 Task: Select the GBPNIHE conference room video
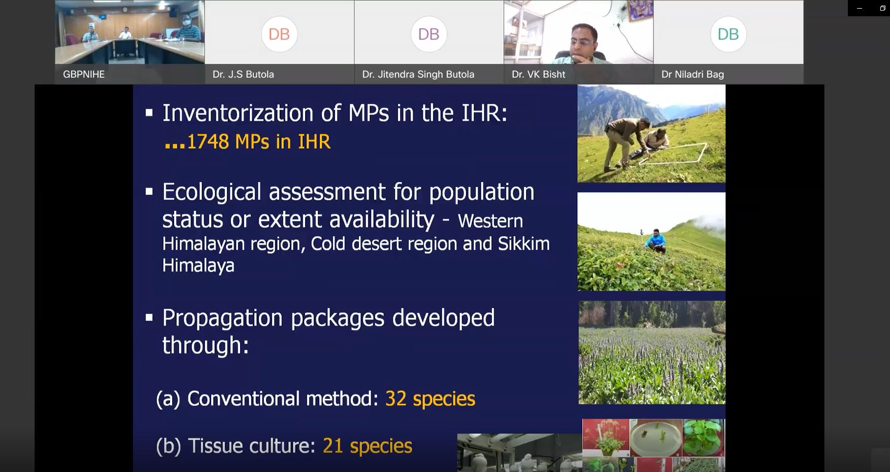[x=129, y=32]
